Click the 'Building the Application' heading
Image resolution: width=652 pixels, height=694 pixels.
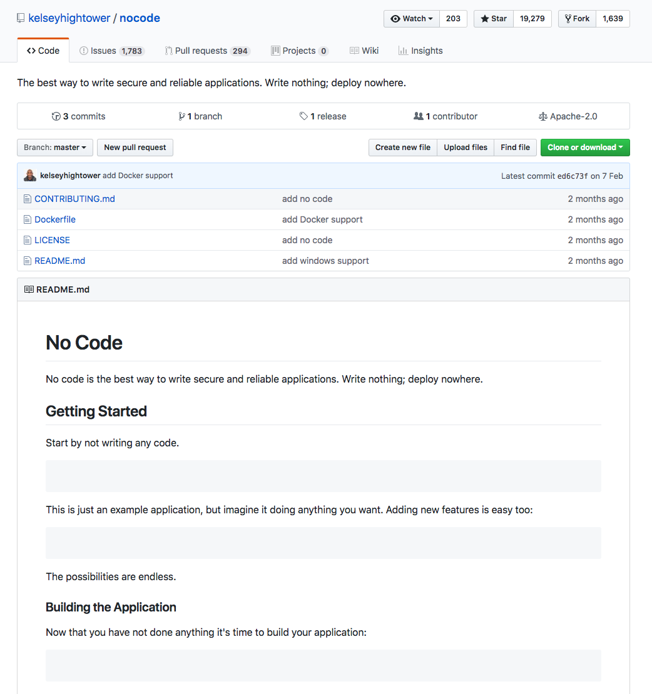point(111,607)
